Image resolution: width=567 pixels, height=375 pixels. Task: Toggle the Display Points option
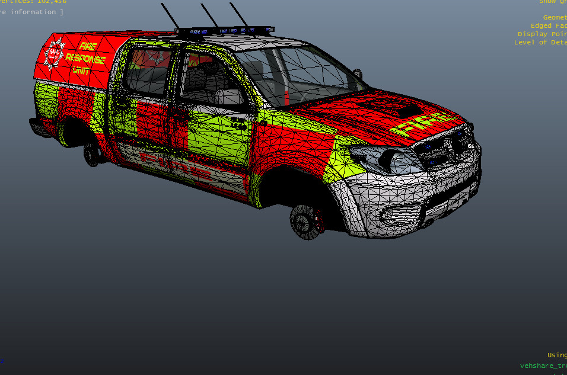click(542, 34)
